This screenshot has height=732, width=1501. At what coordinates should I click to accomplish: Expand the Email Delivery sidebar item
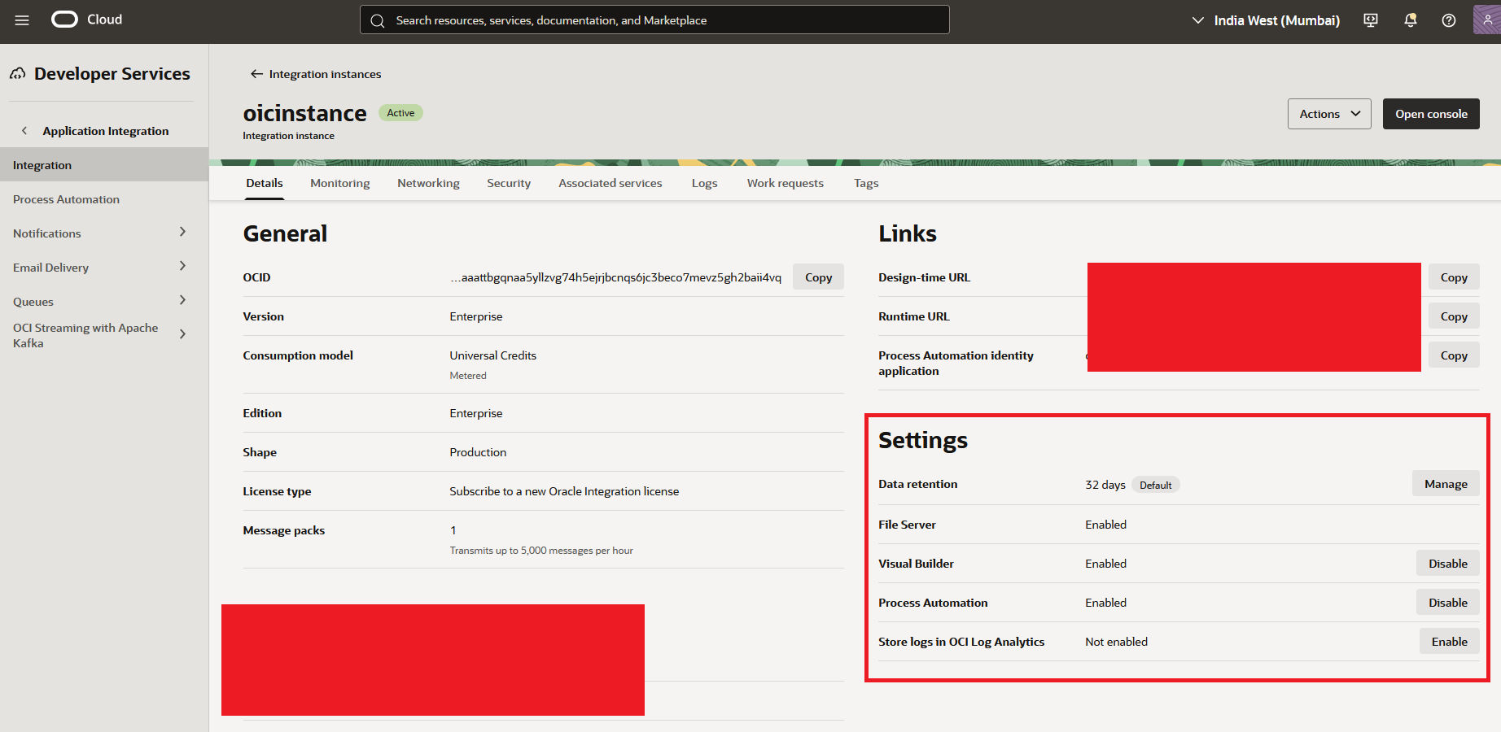pyautogui.click(x=182, y=267)
